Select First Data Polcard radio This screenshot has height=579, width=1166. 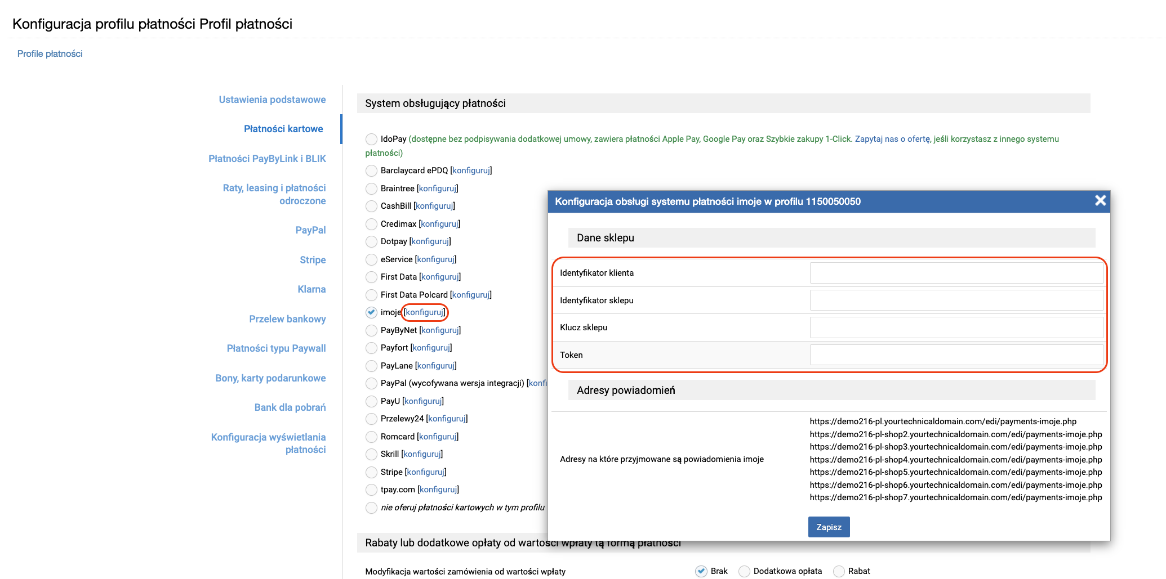371,295
